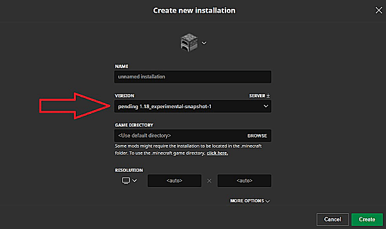
Task: Create the new installation
Action: (x=367, y=219)
